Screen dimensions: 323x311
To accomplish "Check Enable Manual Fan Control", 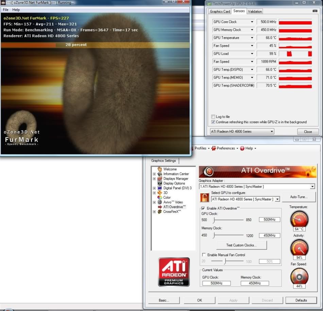I will pyautogui.click(x=204, y=255).
